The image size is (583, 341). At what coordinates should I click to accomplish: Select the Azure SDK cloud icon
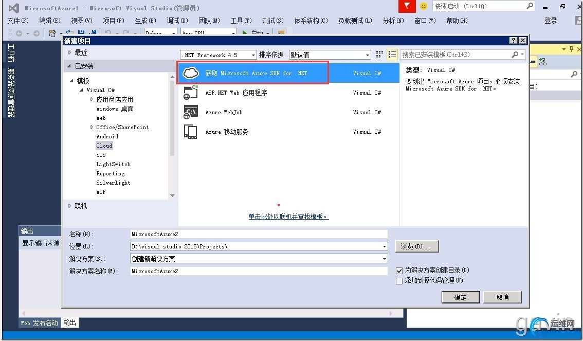pyautogui.click(x=191, y=73)
